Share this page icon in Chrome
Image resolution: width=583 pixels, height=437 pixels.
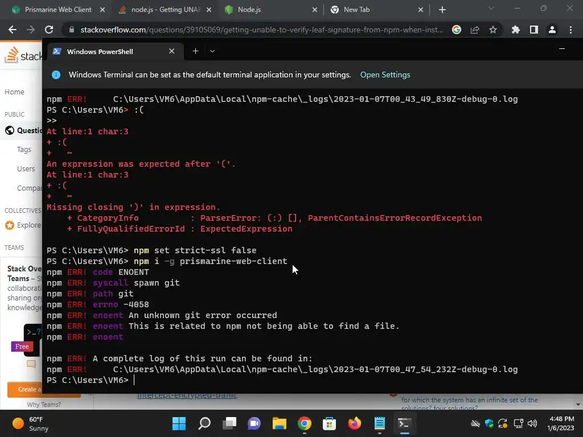(475, 30)
